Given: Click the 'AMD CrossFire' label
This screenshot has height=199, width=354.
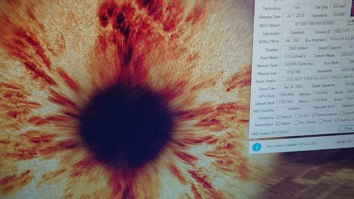Looking at the screenshot, I should (263, 111).
